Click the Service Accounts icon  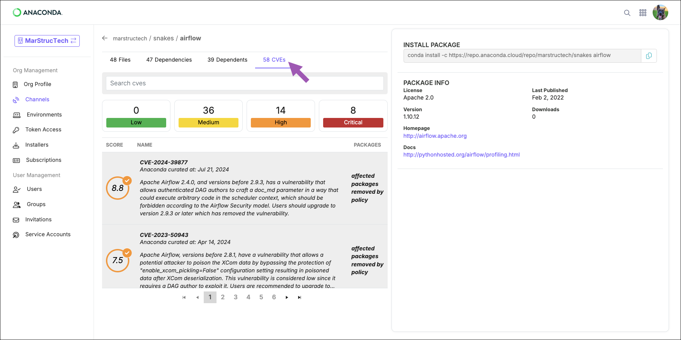16,235
